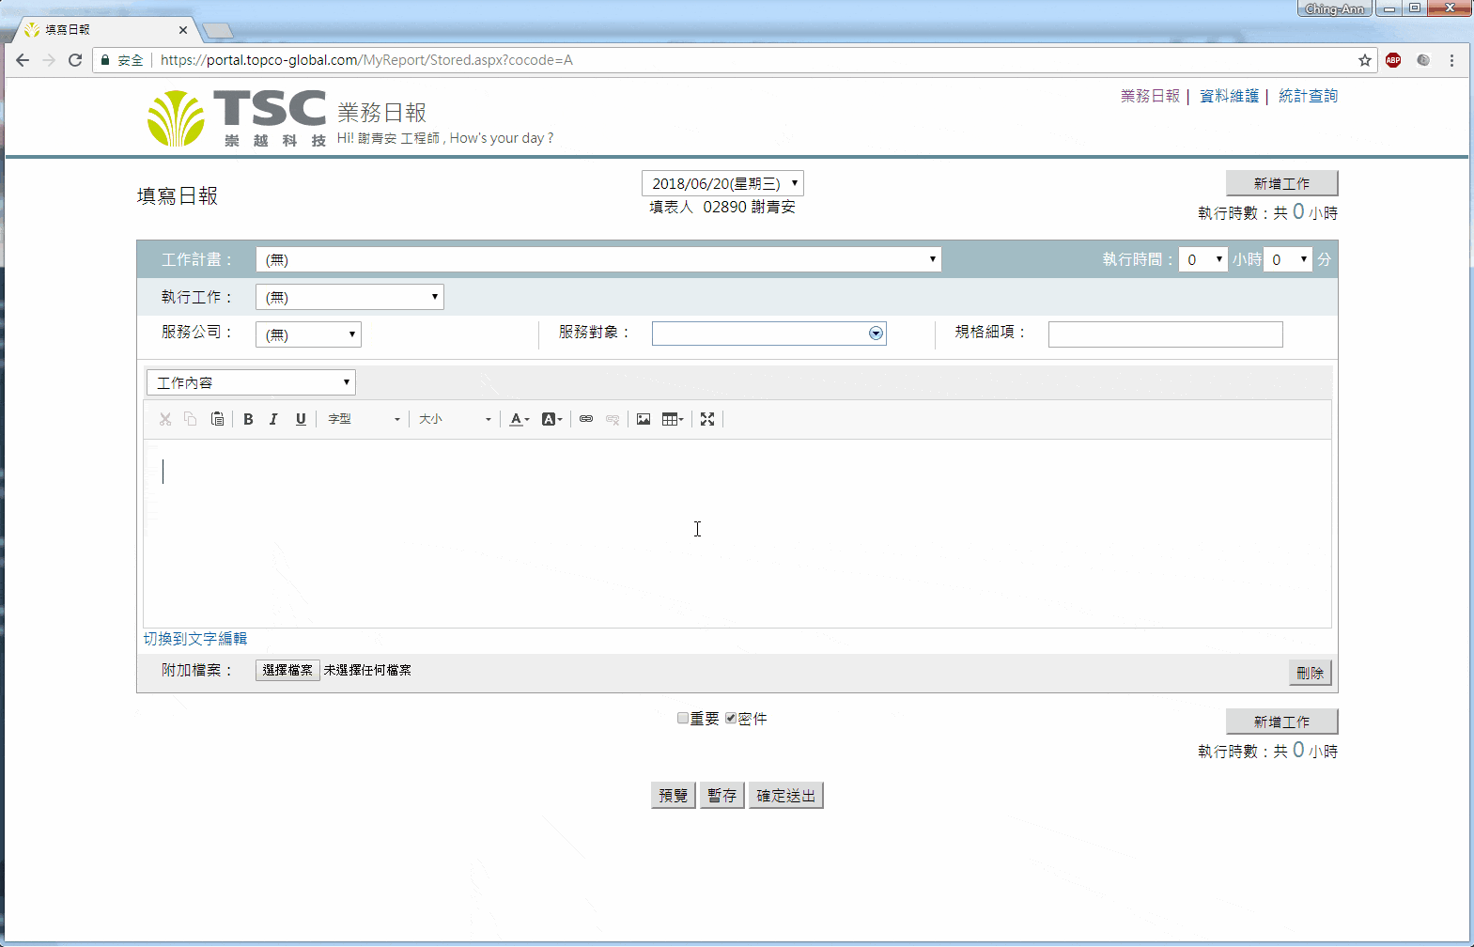Open the report date dropdown

click(x=722, y=183)
